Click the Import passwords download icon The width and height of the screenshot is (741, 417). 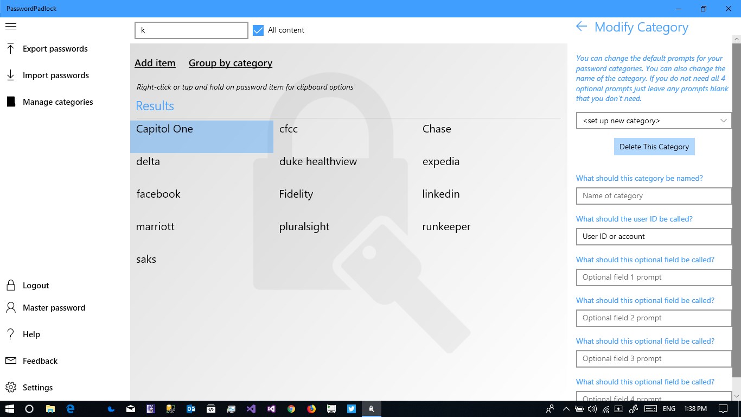point(10,75)
